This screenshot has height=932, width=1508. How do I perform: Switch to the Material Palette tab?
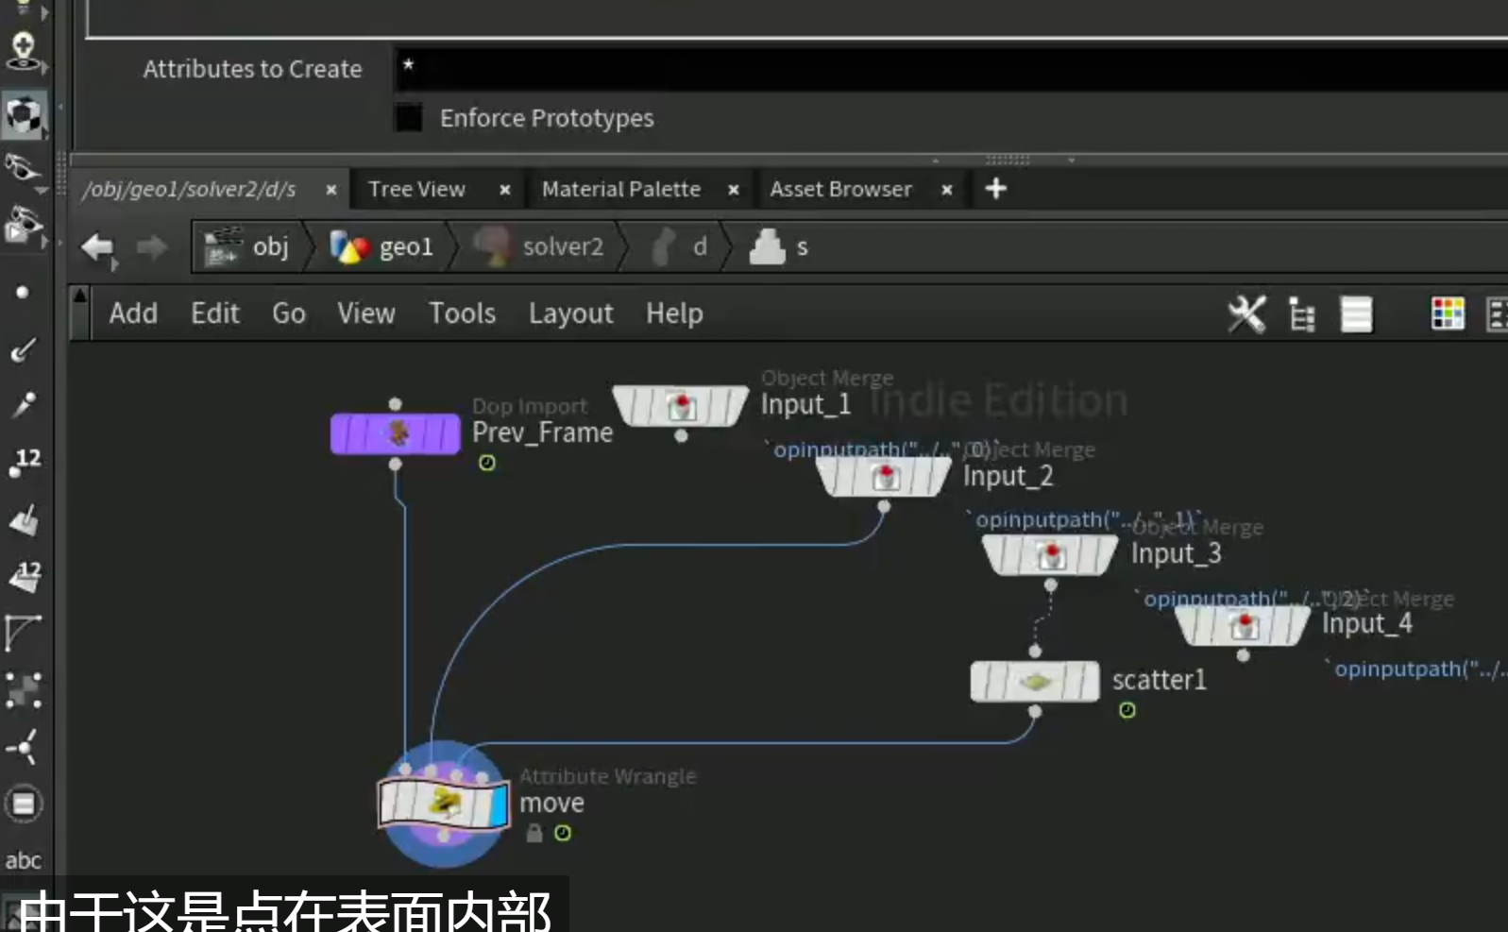[621, 189]
